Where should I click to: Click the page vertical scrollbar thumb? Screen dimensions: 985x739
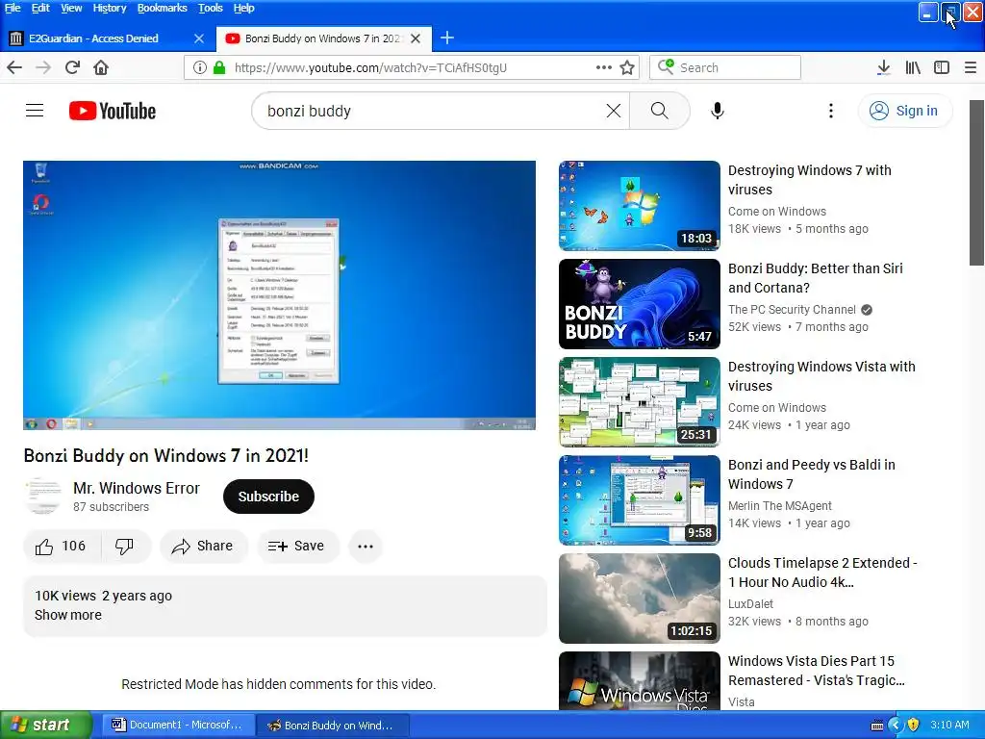tap(977, 182)
